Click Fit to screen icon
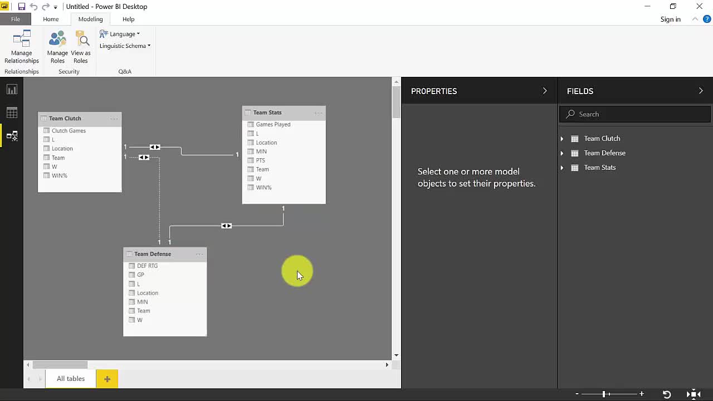 point(694,394)
